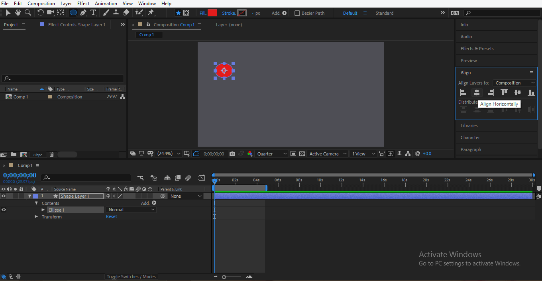Select the Pen tool in toolbar

(x=83, y=13)
